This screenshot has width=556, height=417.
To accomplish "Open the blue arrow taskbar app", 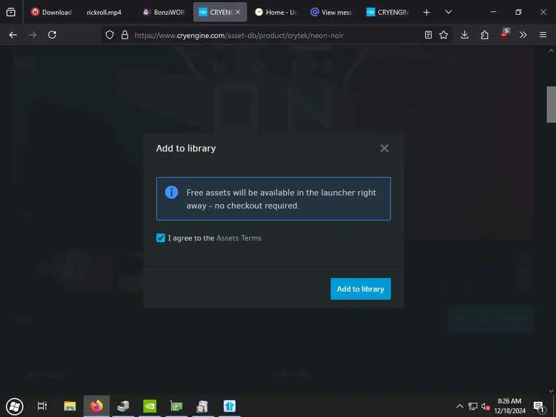I will click(x=230, y=406).
